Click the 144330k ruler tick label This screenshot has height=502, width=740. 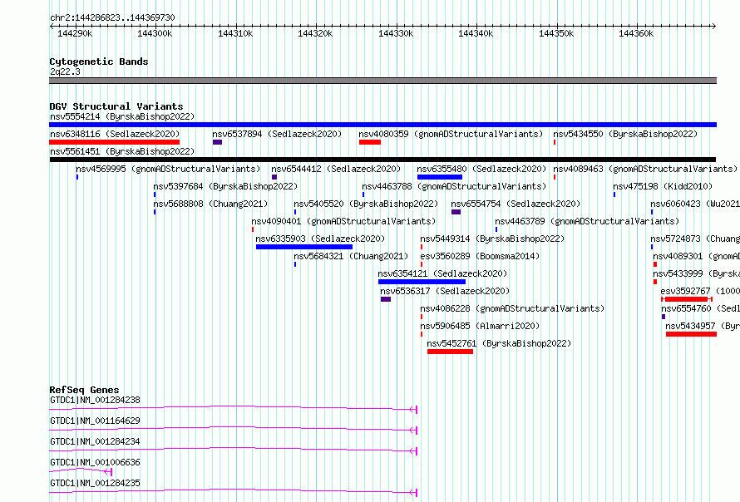[x=396, y=33]
